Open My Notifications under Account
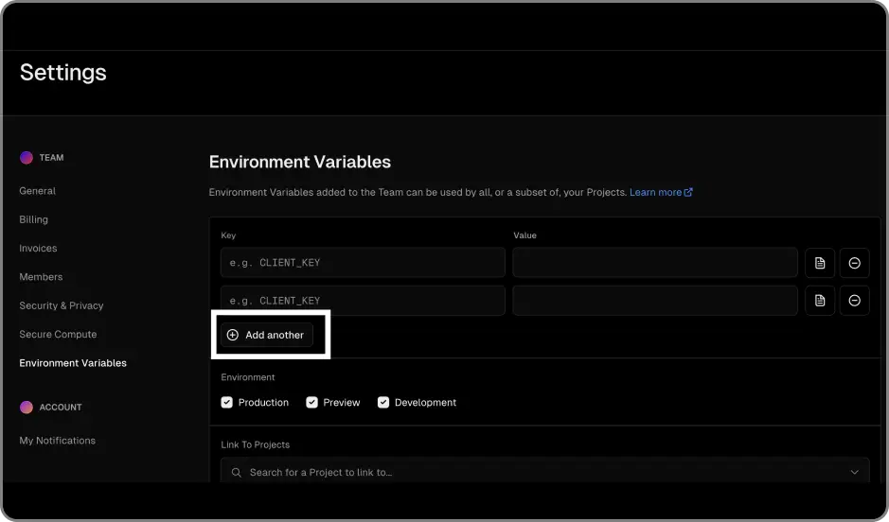Image resolution: width=889 pixels, height=522 pixels. (x=57, y=441)
